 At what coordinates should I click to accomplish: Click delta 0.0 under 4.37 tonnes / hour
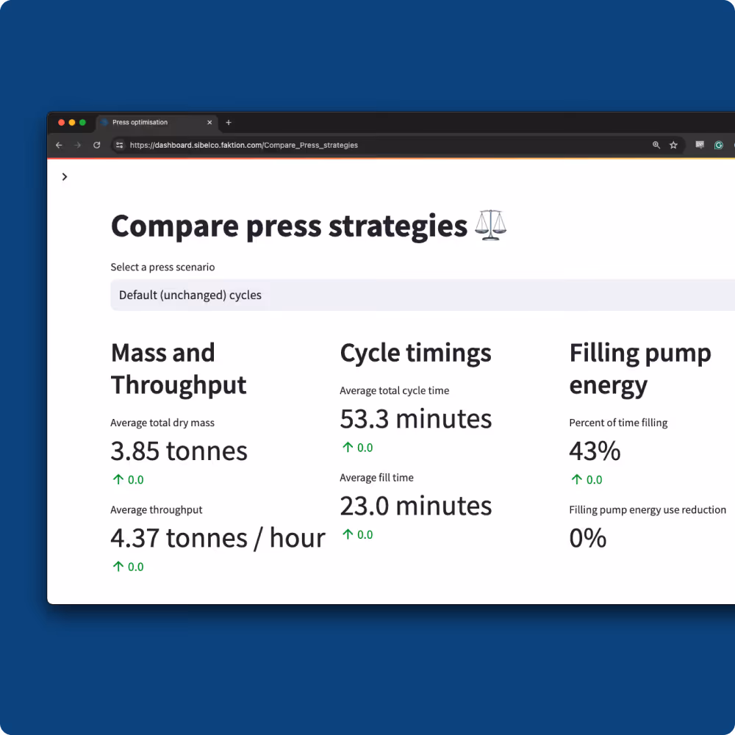point(129,567)
